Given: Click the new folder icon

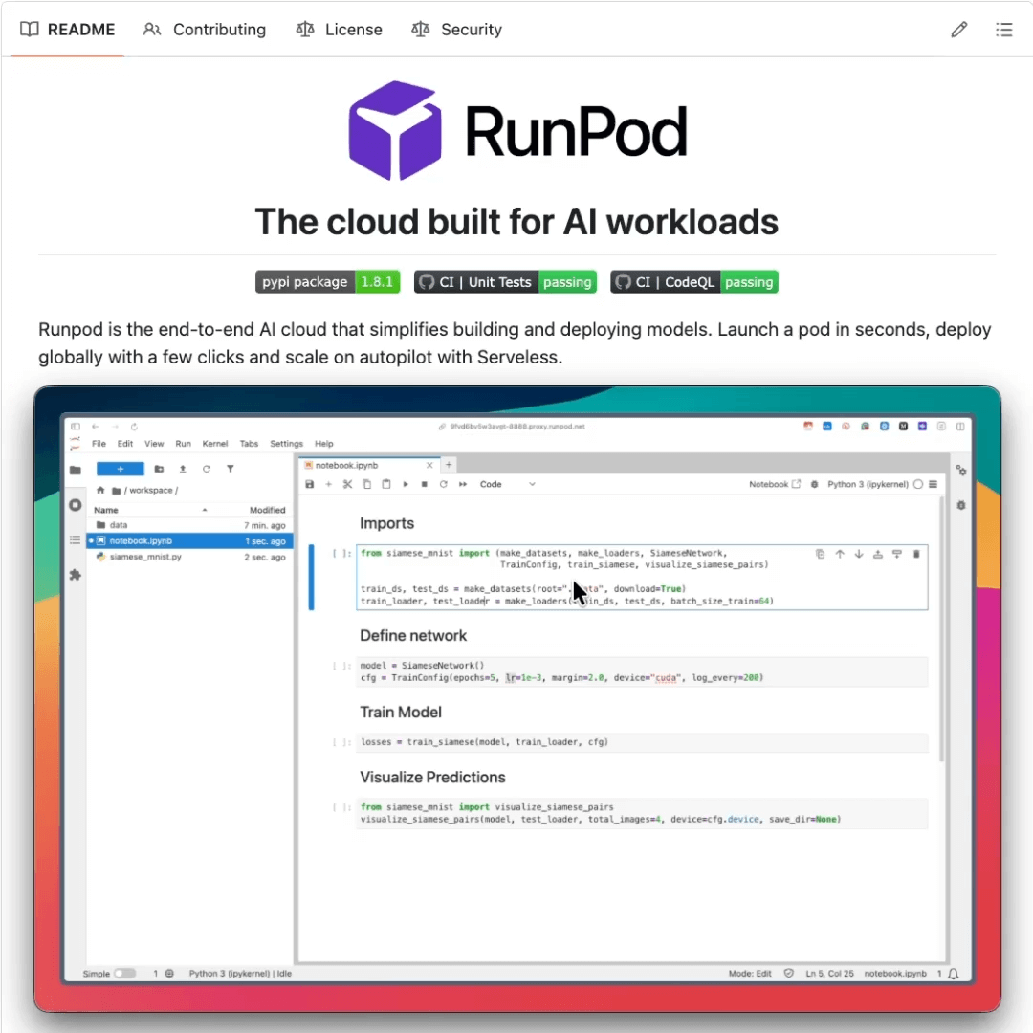Looking at the screenshot, I should (x=159, y=469).
